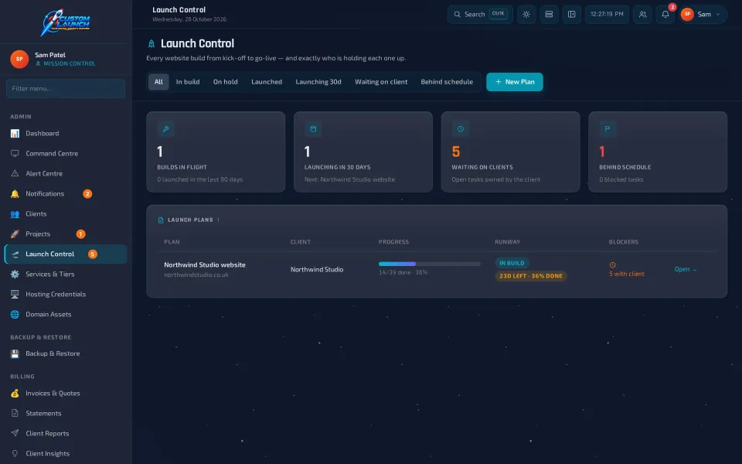Click the Services & Tiers gear icon
This screenshot has width=742, height=464.
pyautogui.click(x=15, y=274)
